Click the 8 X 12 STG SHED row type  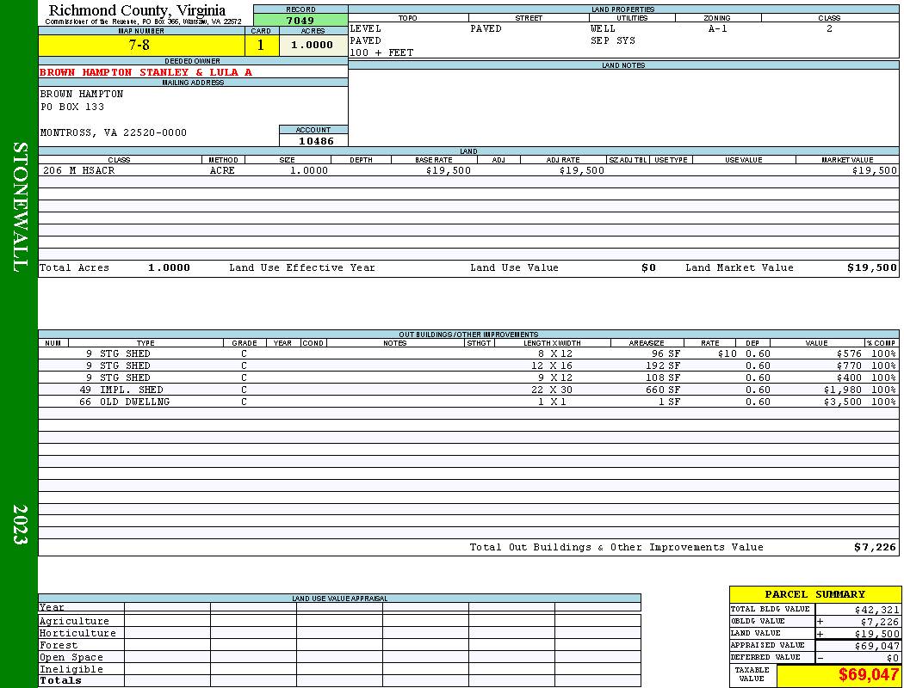[x=125, y=354]
